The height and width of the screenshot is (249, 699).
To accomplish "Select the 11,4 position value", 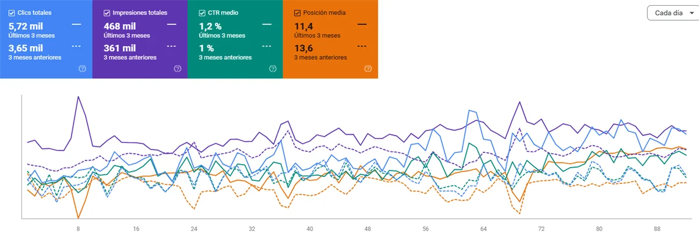I will [303, 26].
